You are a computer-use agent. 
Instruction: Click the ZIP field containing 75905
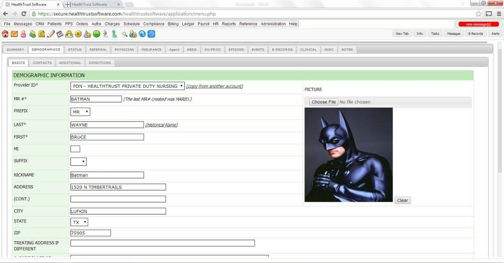tap(91, 233)
